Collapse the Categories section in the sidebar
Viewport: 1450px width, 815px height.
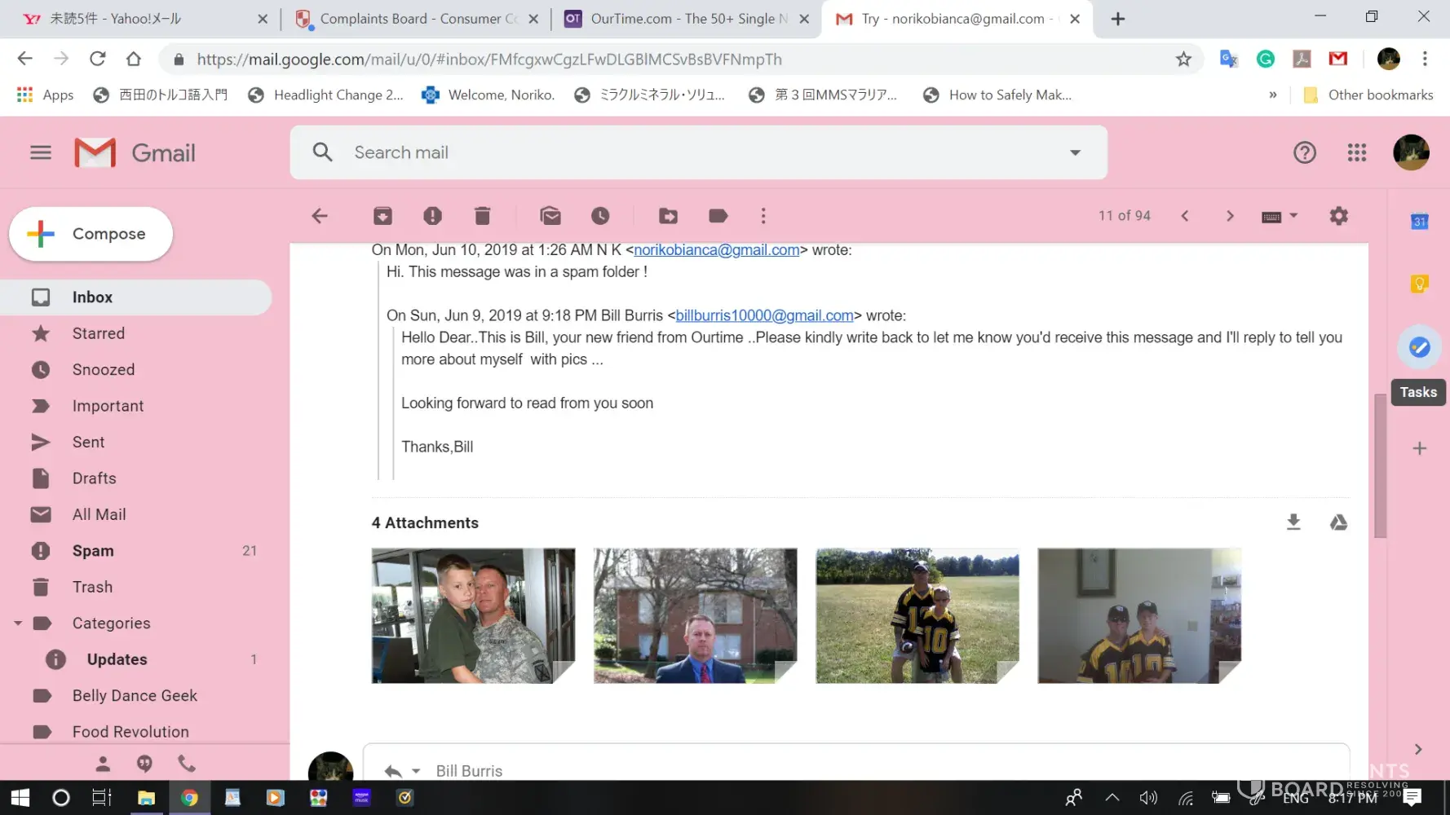tap(18, 623)
